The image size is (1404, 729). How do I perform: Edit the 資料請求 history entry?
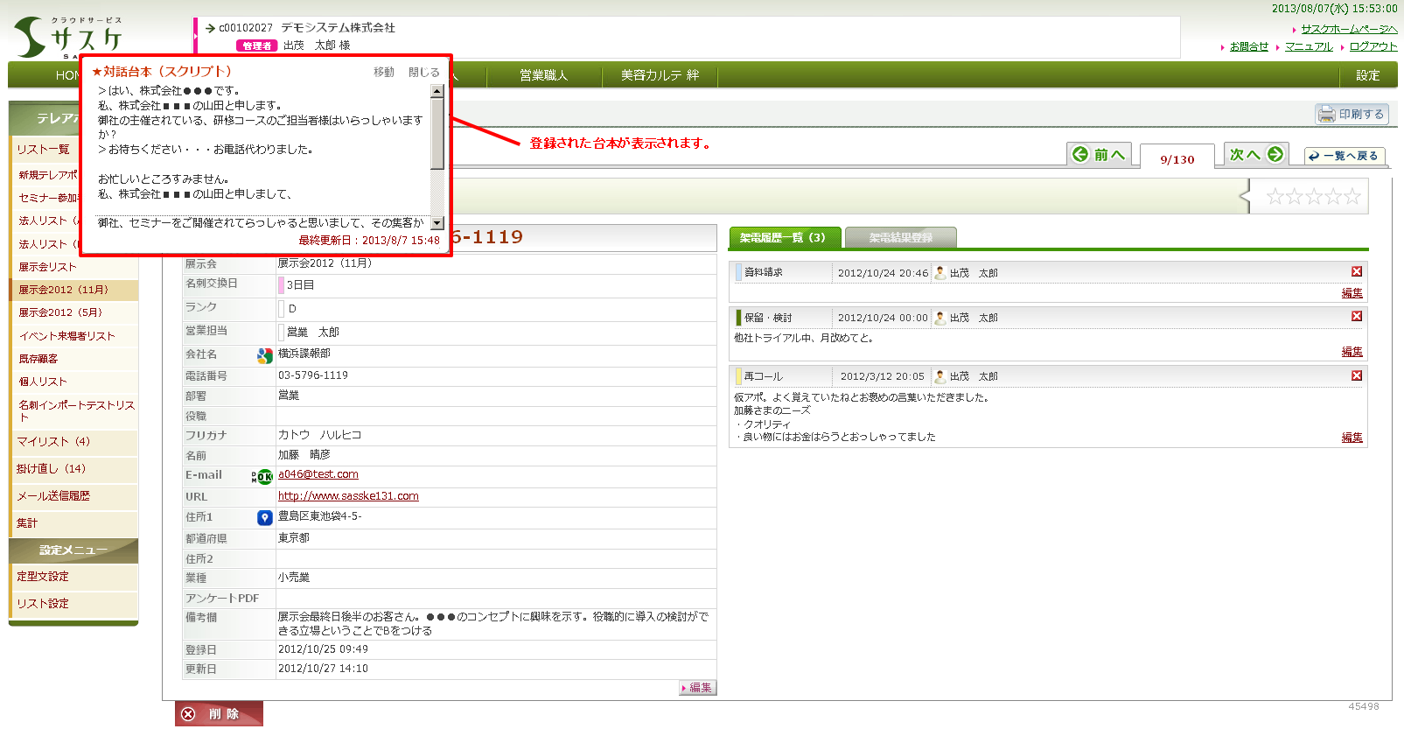point(1352,293)
